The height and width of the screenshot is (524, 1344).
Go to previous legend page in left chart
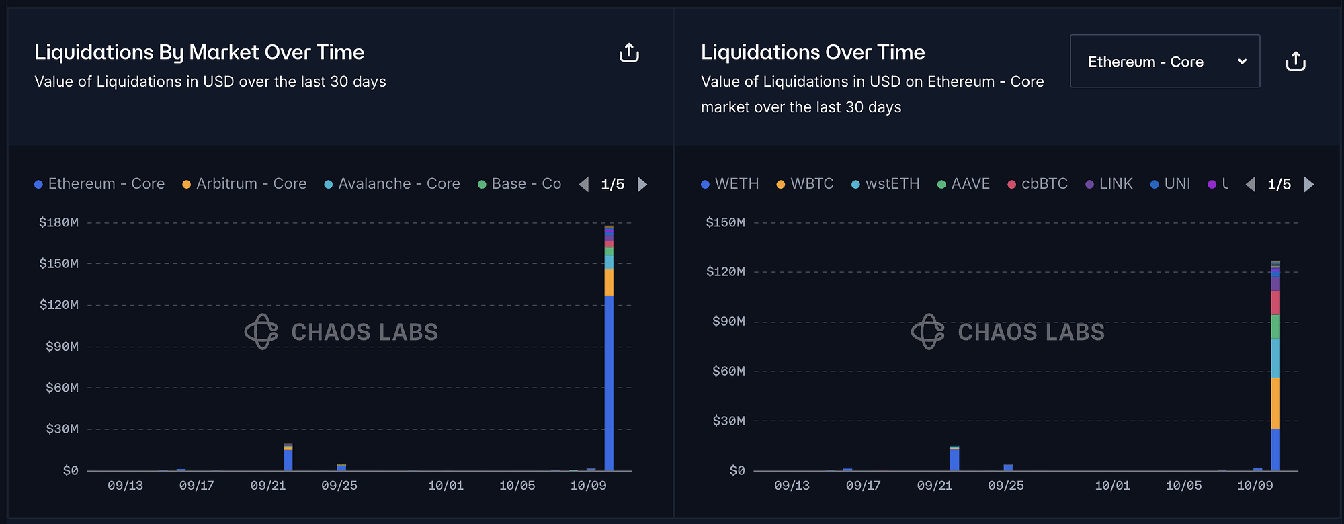click(x=583, y=184)
